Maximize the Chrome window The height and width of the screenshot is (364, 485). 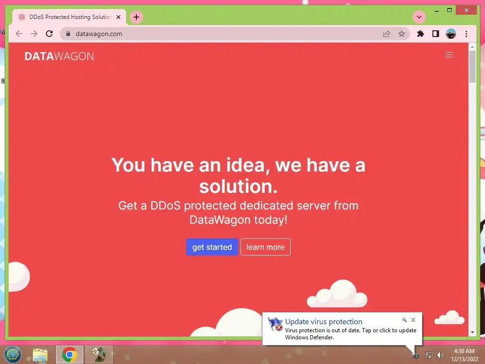(449, 10)
